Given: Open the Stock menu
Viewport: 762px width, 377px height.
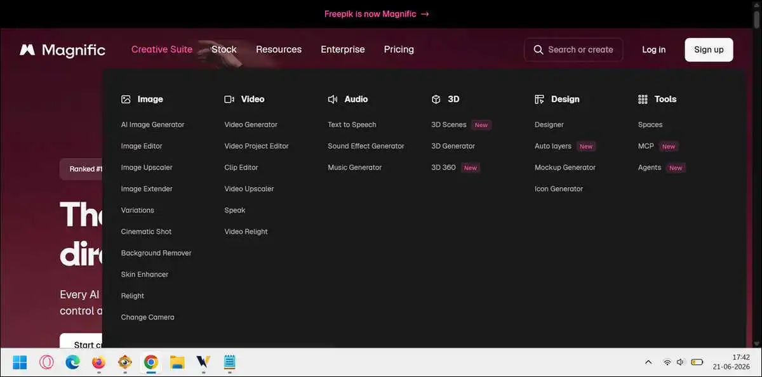Looking at the screenshot, I should point(224,50).
